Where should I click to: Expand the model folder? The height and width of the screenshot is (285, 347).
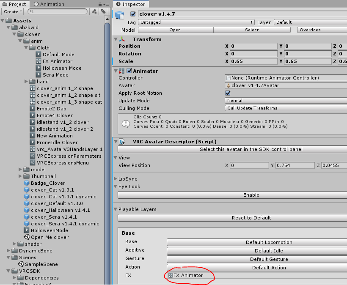click(20, 170)
